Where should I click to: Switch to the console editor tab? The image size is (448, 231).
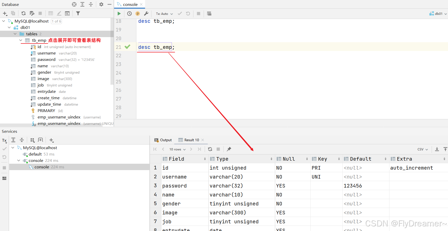pyautogui.click(x=130, y=4)
